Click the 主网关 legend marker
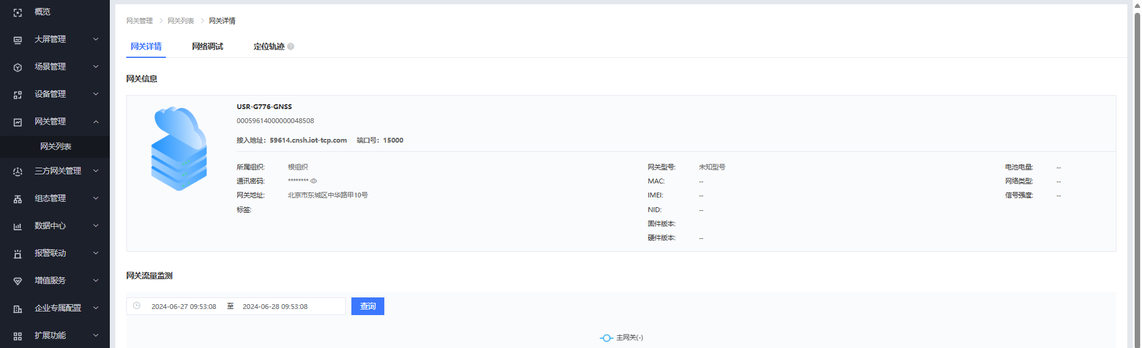Image resolution: width=1142 pixels, height=348 pixels. (x=606, y=338)
